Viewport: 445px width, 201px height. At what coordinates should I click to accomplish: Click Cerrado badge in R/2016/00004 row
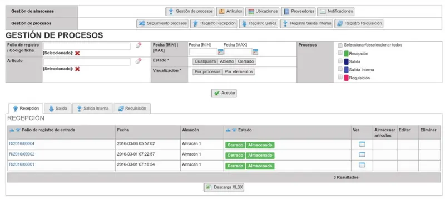[x=235, y=145]
